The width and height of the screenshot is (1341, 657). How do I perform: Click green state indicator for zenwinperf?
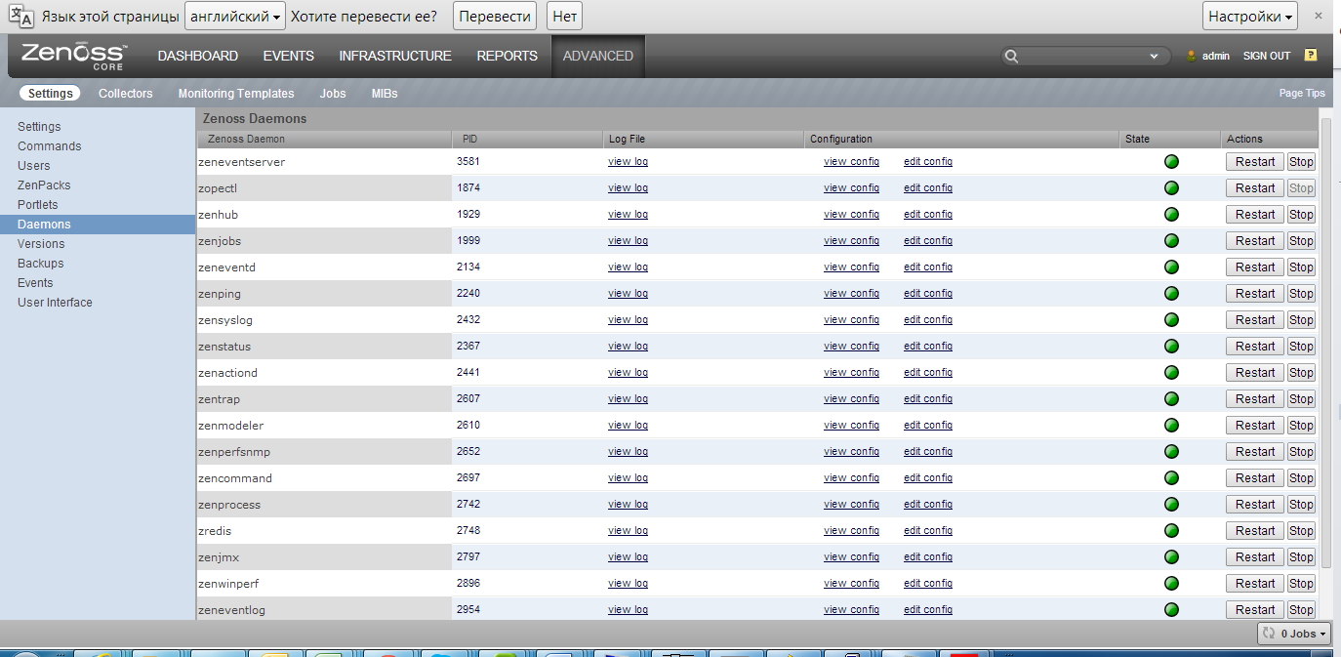1171,584
